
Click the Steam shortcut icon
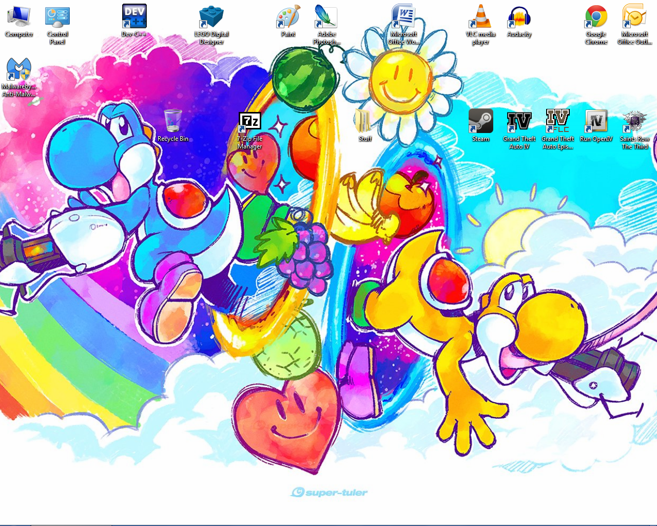pos(480,122)
